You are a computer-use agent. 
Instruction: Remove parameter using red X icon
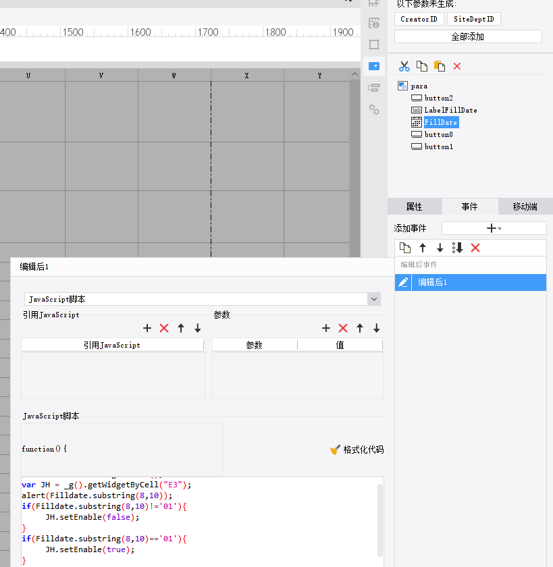click(x=343, y=328)
